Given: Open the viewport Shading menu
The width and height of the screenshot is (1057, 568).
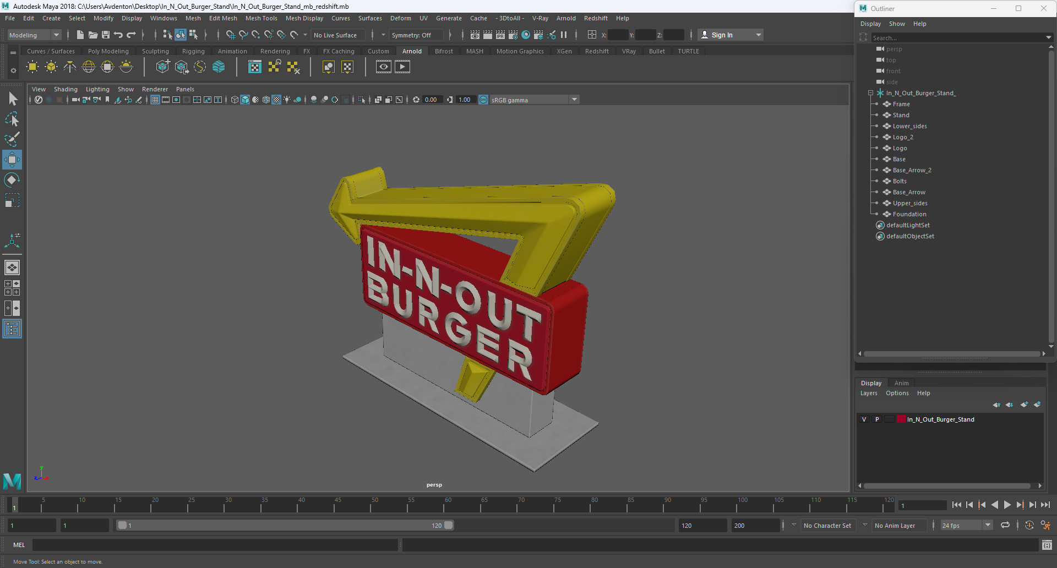Looking at the screenshot, I should coord(66,89).
